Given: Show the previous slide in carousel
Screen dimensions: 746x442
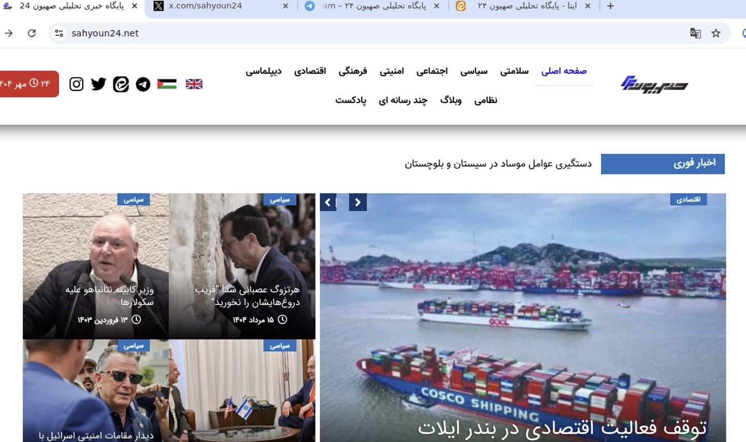Looking at the screenshot, I should click(x=328, y=203).
